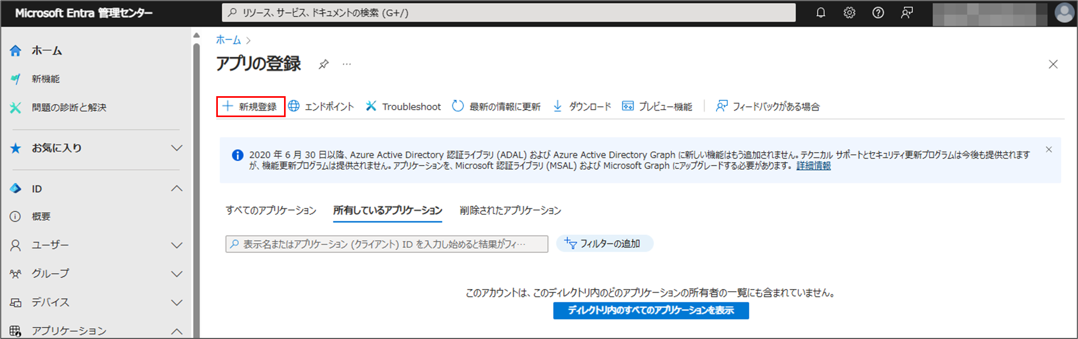The width and height of the screenshot is (1078, 339).
Task: Click the お気に入り star icon
Action: pos(16,148)
